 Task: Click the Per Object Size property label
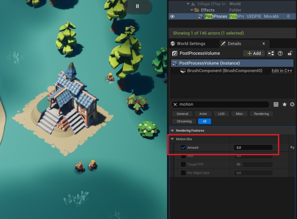(198, 173)
